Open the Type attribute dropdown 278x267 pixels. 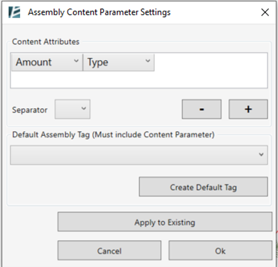coord(119,62)
